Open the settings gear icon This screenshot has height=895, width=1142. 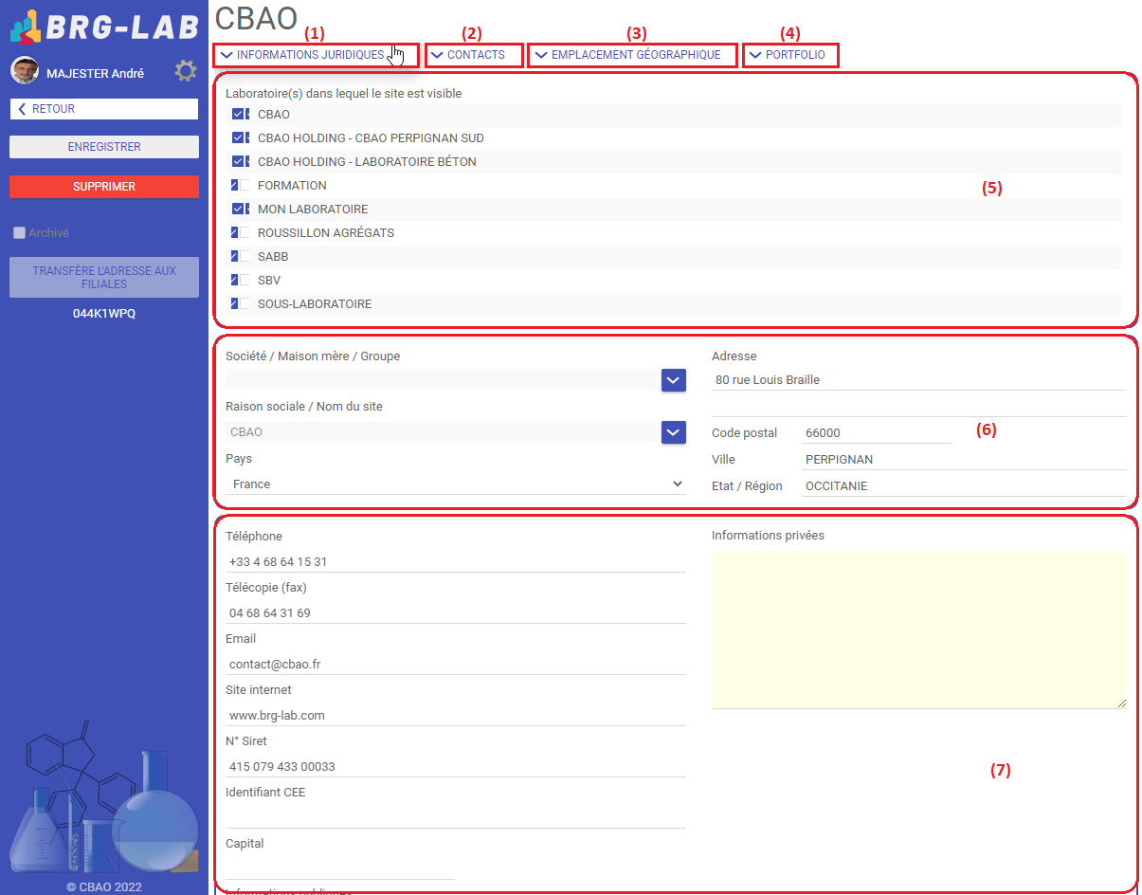pyautogui.click(x=186, y=71)
